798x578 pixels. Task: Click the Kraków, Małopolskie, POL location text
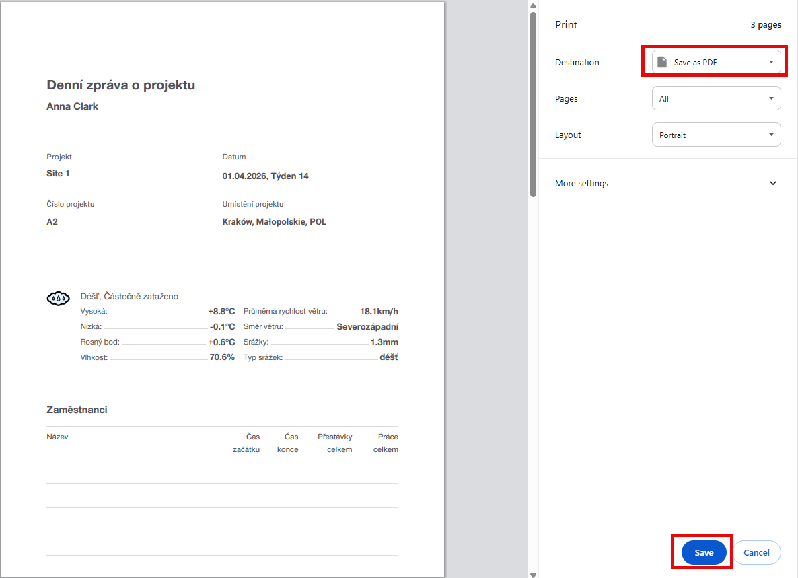274,221
